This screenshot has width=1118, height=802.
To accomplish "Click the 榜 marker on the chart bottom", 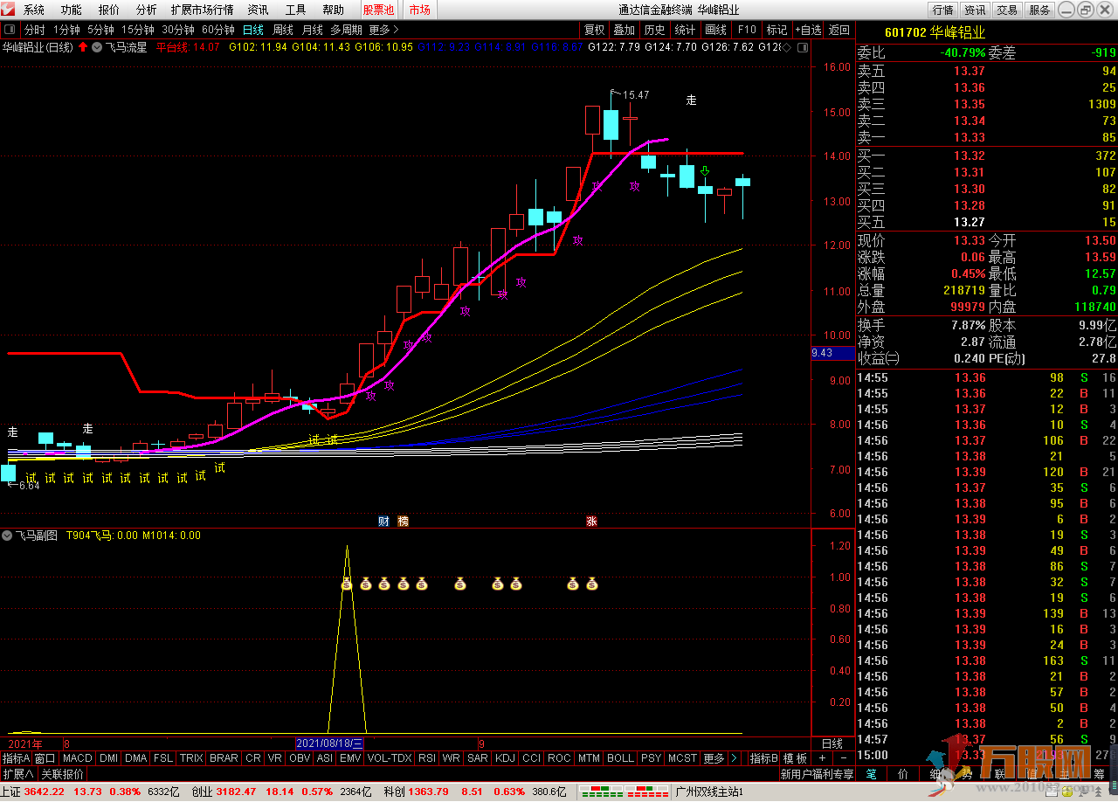I will [403, 522].
